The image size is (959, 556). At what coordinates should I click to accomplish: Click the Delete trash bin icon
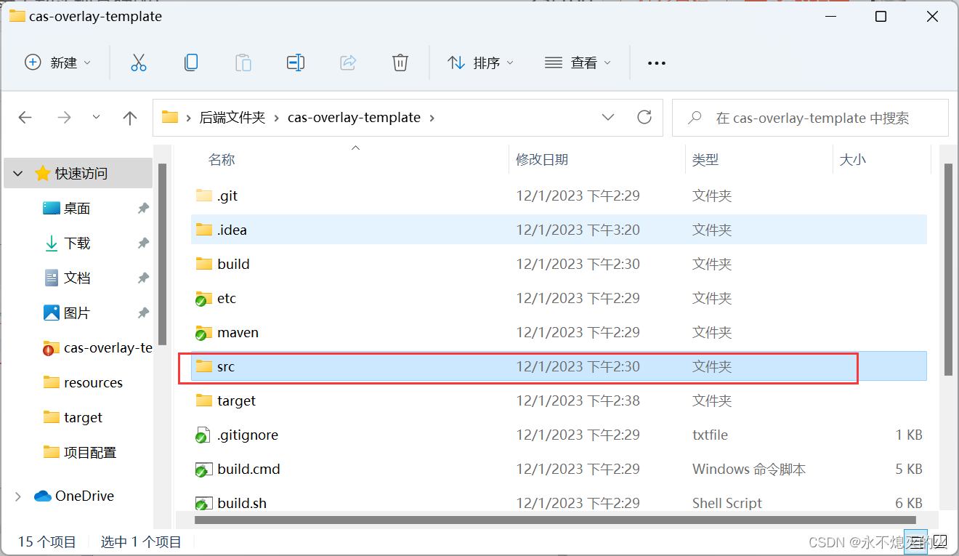(400, 63)
